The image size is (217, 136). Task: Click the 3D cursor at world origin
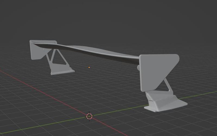click(89, 116)
